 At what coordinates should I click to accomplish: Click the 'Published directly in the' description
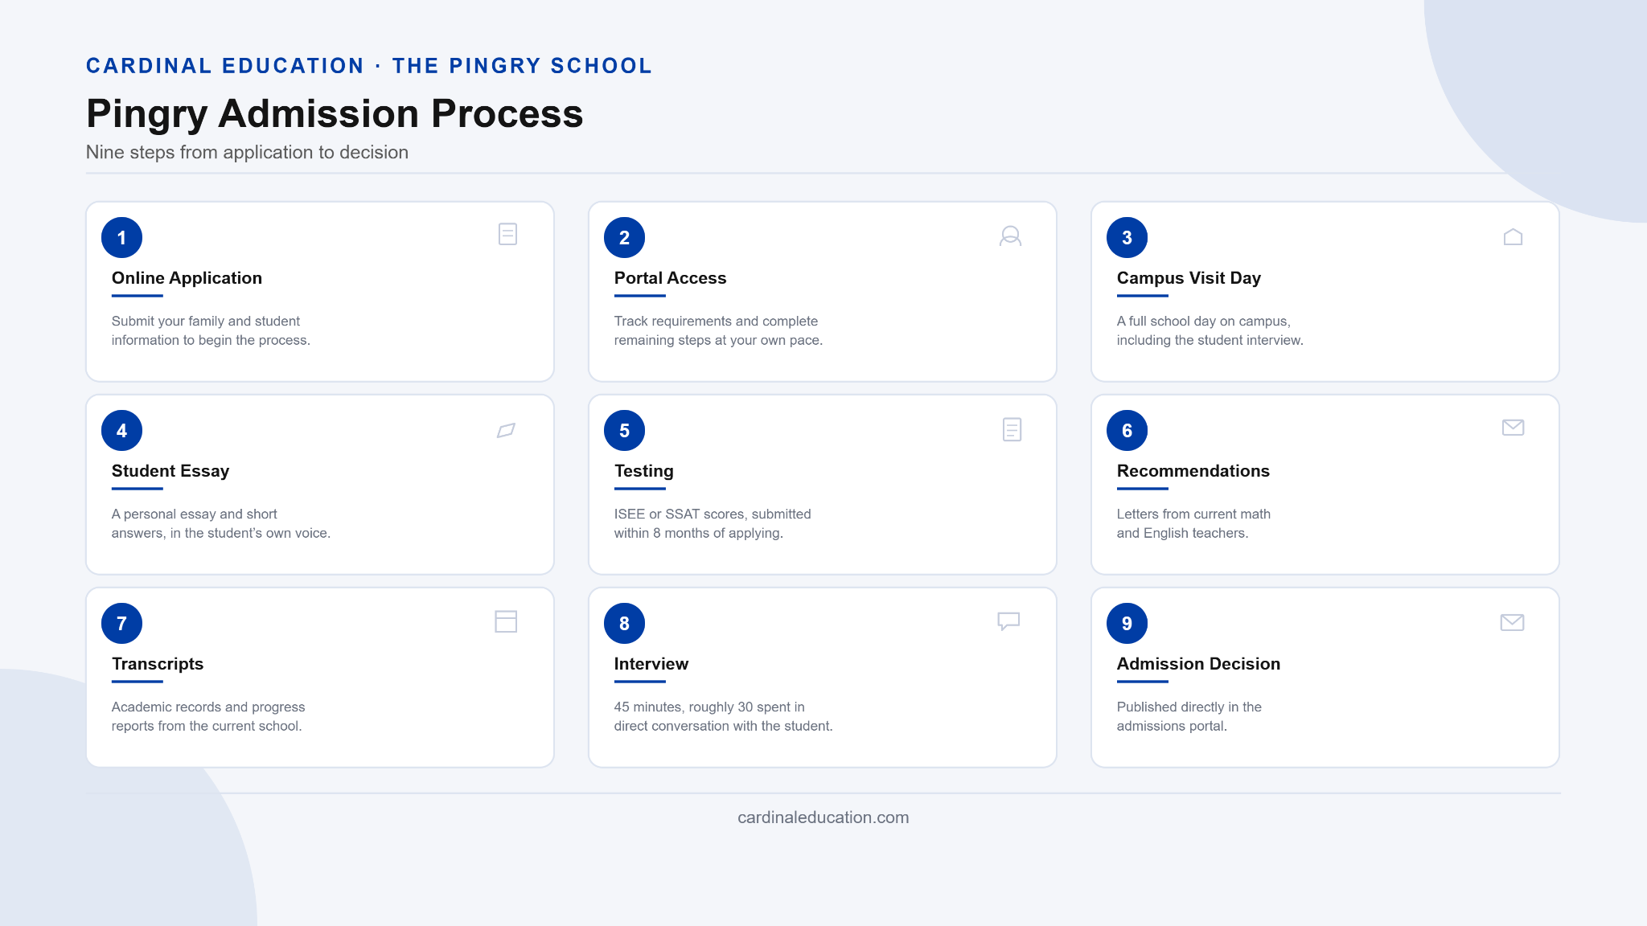[x=1189, y=716]
